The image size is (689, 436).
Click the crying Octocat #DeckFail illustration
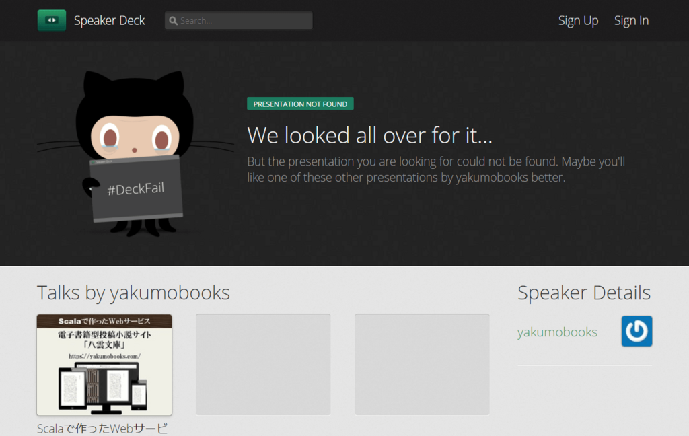pos(136,153)
